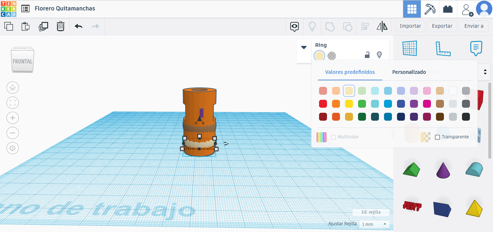Open the Bricks mode icon

pyautogui.click(x=448, y=9)
